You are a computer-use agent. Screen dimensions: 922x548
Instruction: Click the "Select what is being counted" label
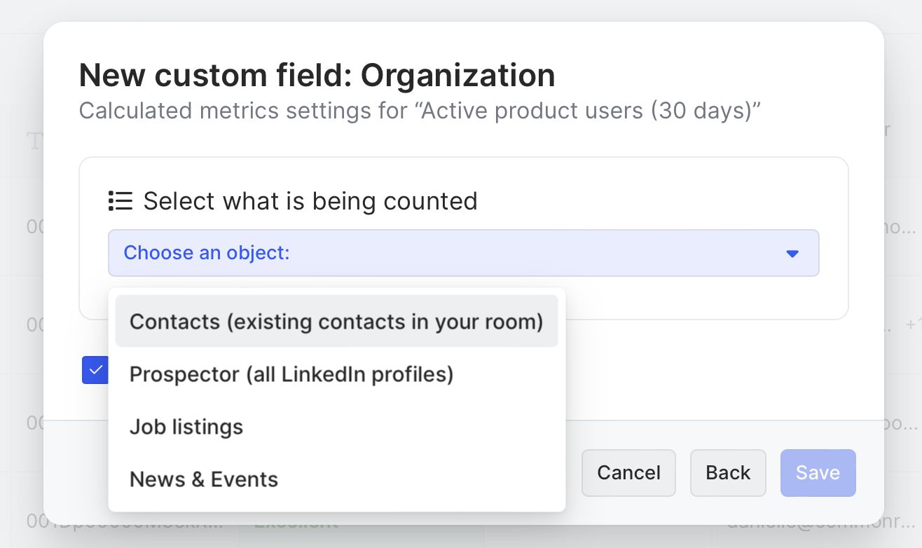click(310, 201)
